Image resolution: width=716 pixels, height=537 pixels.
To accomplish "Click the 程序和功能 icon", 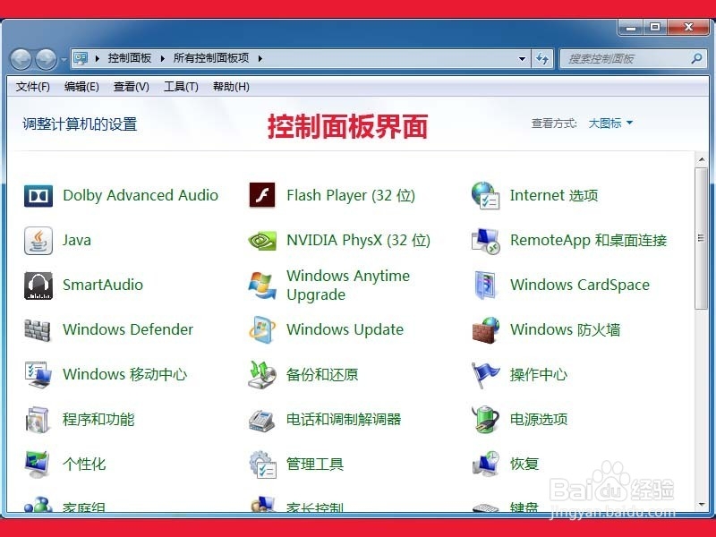I will point(38,419).
